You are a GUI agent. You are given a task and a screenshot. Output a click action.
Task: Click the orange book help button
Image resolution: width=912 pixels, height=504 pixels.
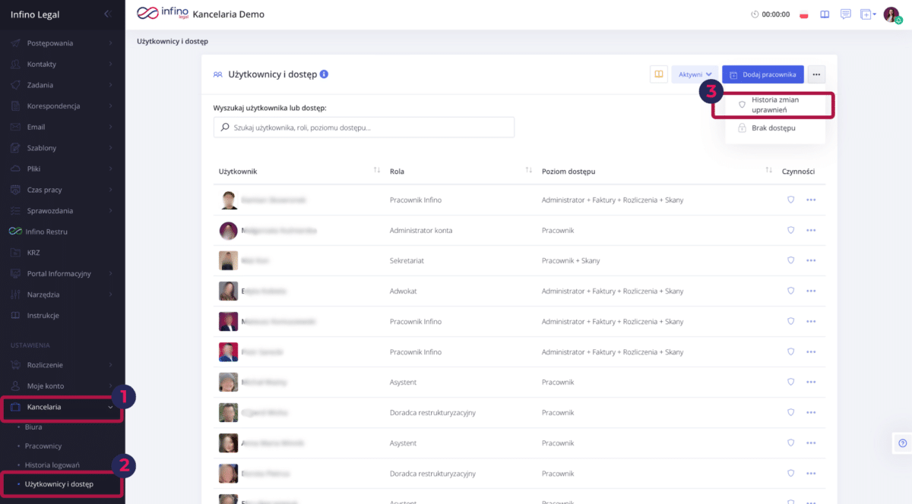[x=658, y=74]
